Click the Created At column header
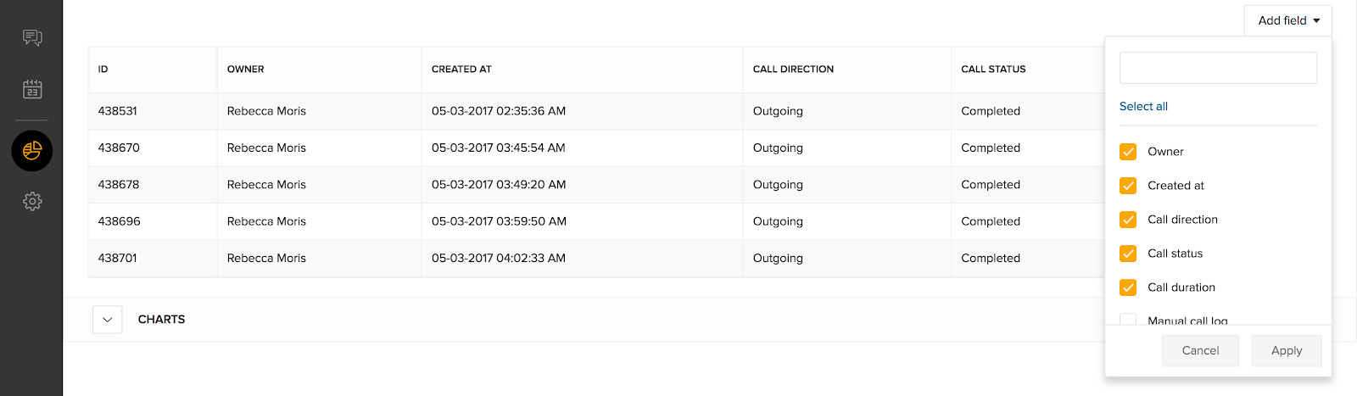Viewport: 1357px width, 396px height. click(x=461, y=70)
